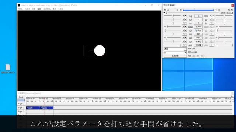Open the 合成モード dropdown showing 通常

pyautogui.click(x=175, y=49)
